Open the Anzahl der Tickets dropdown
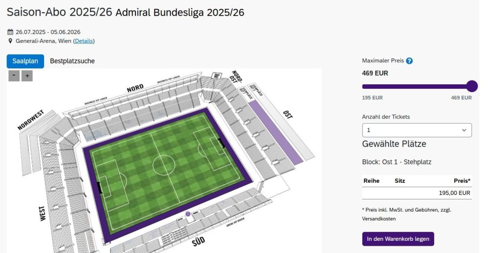Screen dimensions: 489x253 point(417,130)
